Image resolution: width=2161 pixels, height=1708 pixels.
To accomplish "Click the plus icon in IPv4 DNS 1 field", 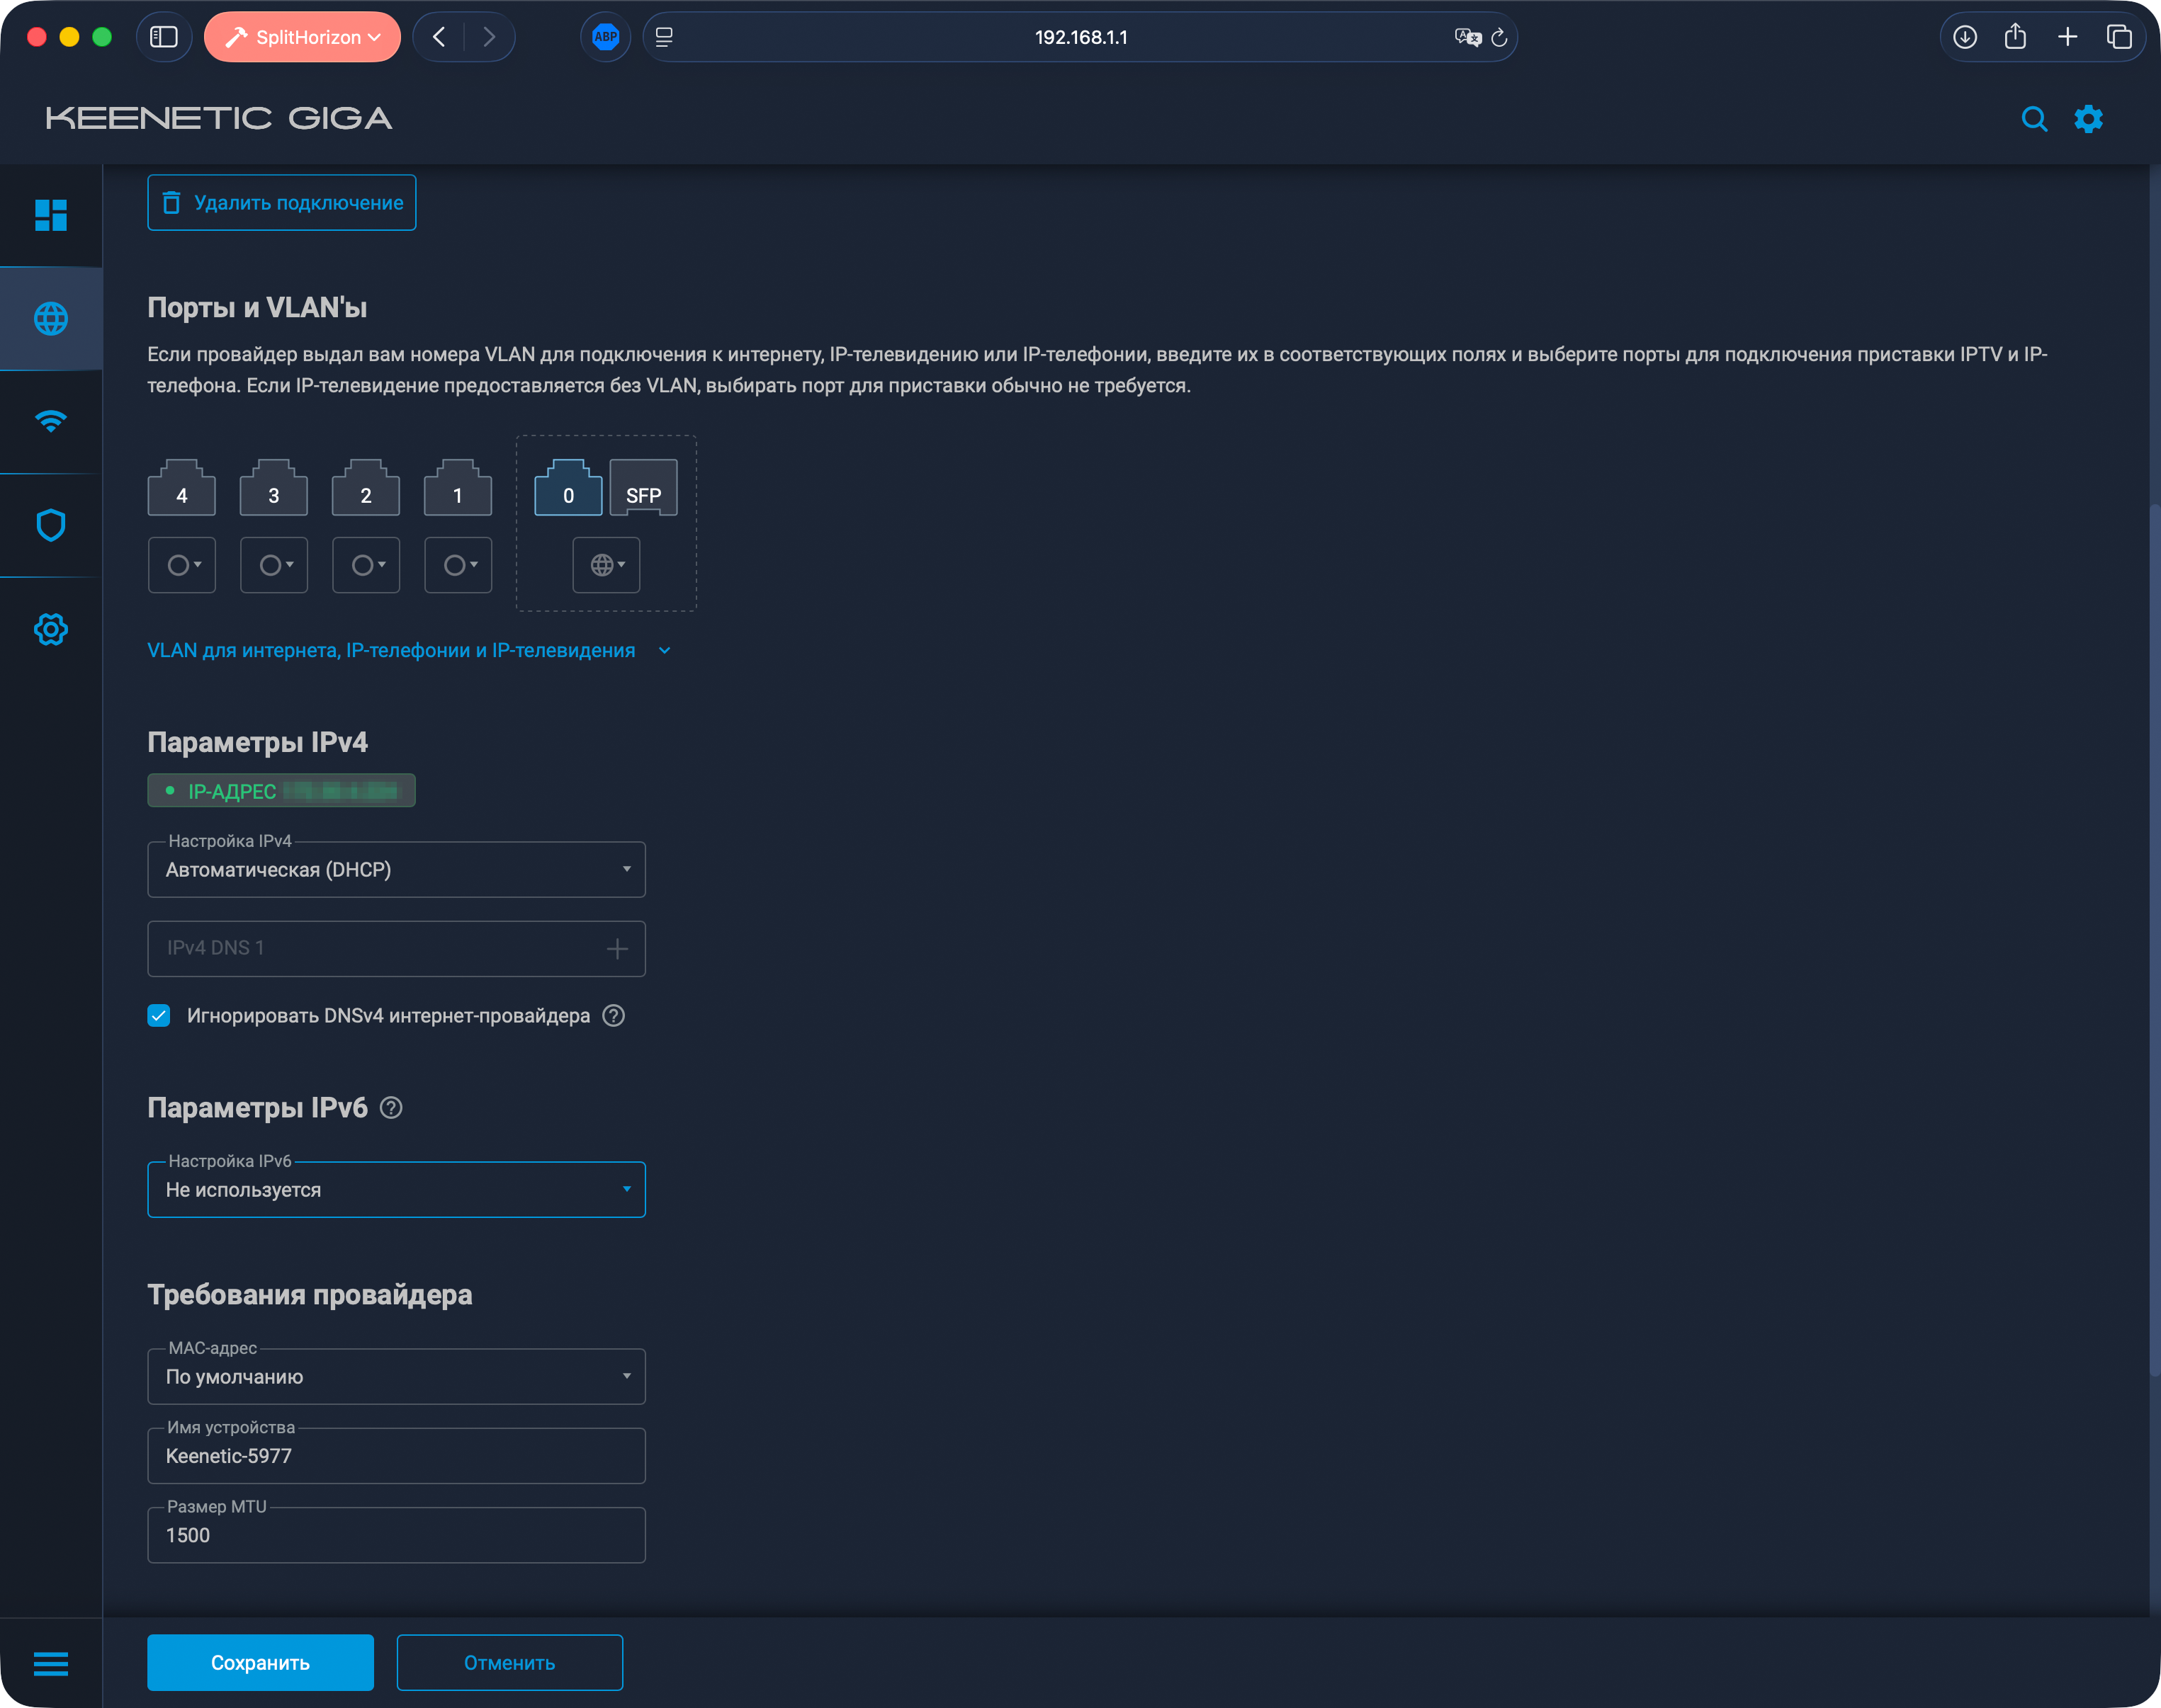I will point(617,948).
